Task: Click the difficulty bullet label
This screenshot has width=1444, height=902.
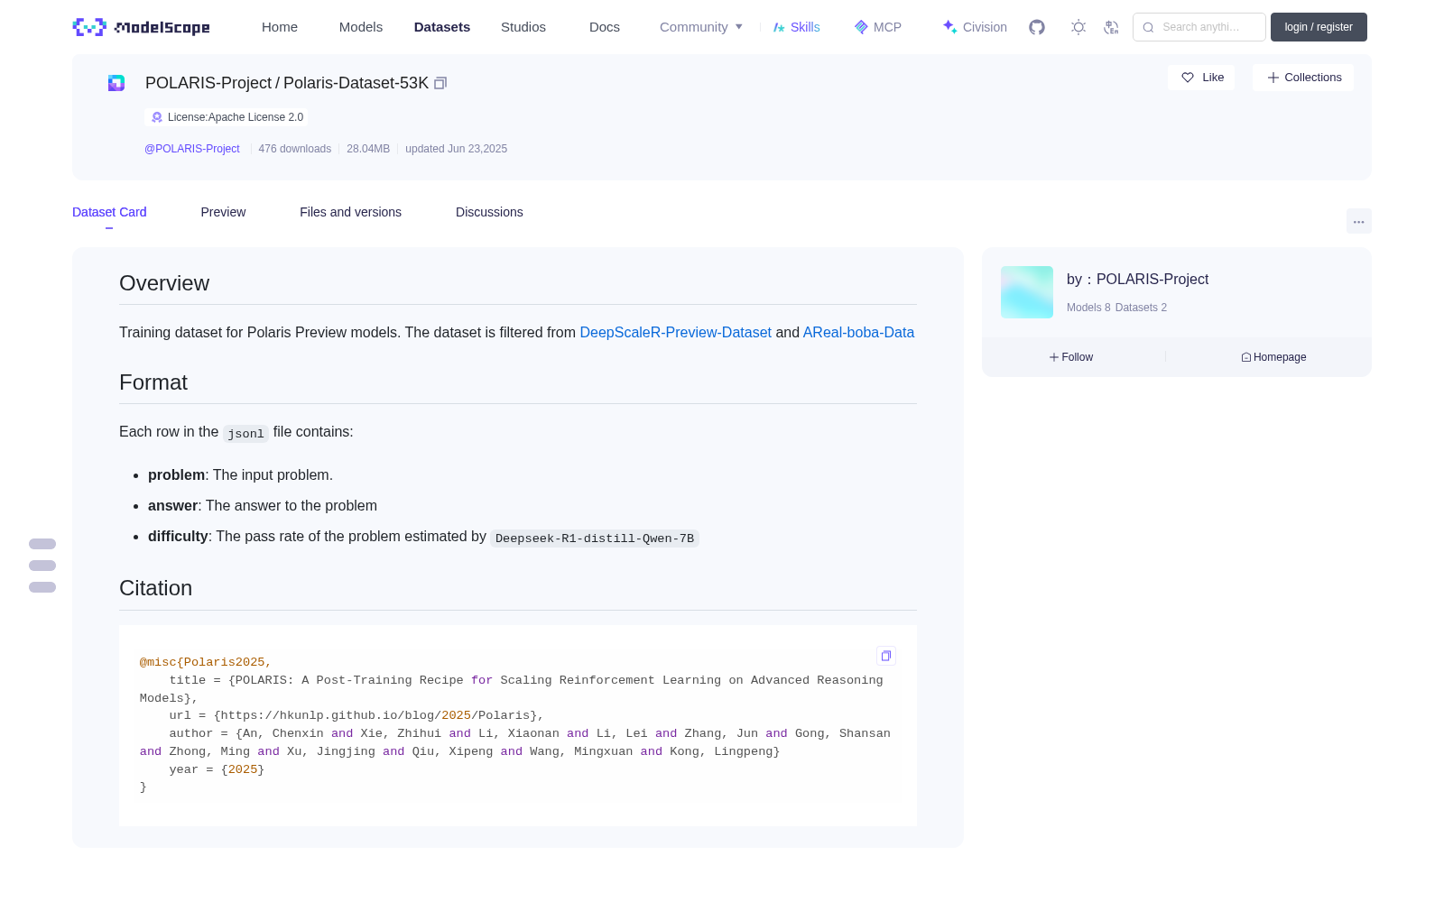Action: pyautogui.click(x=178, y=537)
